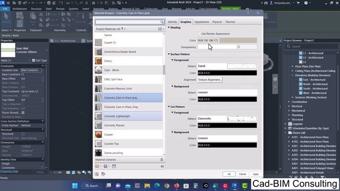This screenshot has width=340, height=191.
Task: Click the Revit icon in taskbar
Action: click(235, 186)
